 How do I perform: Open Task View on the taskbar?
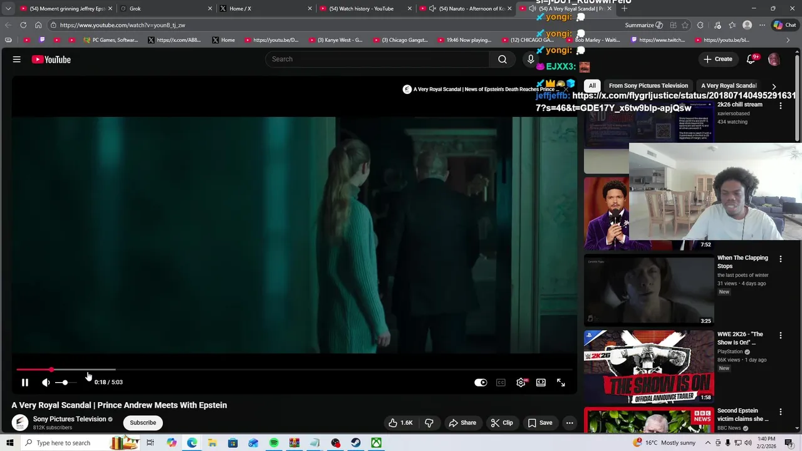[x=150, y=443]
